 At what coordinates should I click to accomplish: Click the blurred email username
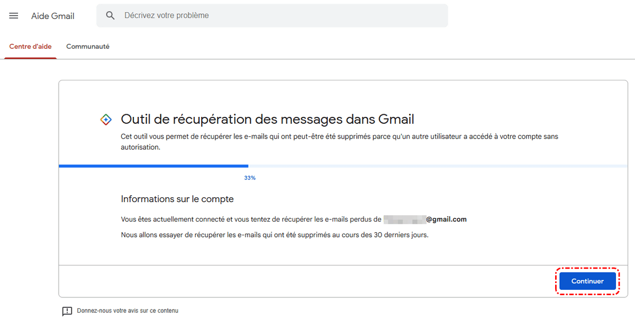click(404, 219)
